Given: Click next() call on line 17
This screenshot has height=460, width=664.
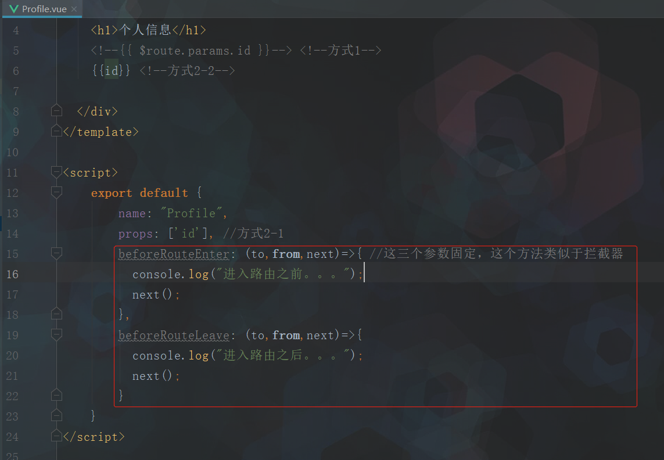Looking at the screenshot, I should coord(152,294).
